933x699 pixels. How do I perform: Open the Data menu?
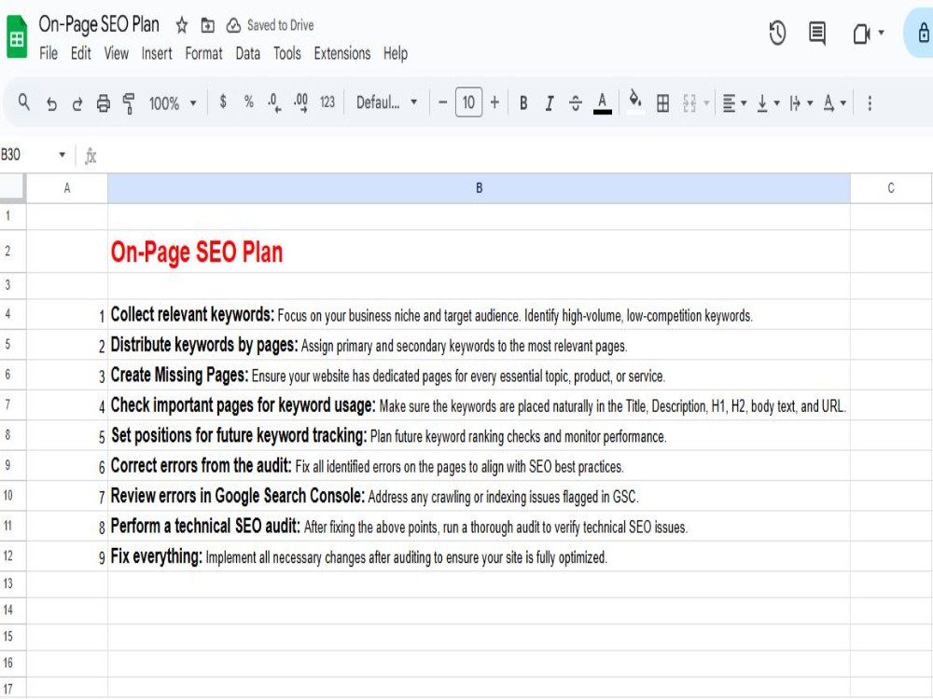(247, 53)
